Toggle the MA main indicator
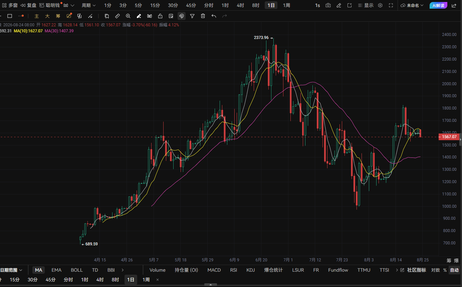462x287 pixels. click(39, 270)
